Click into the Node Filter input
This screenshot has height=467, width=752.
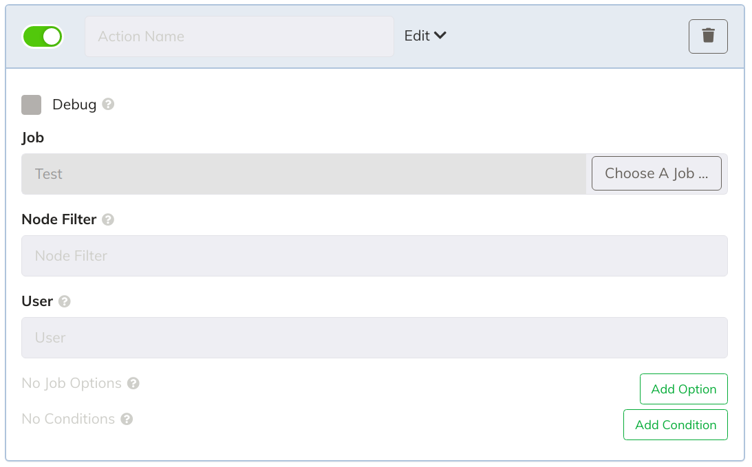tap(374, 256)
